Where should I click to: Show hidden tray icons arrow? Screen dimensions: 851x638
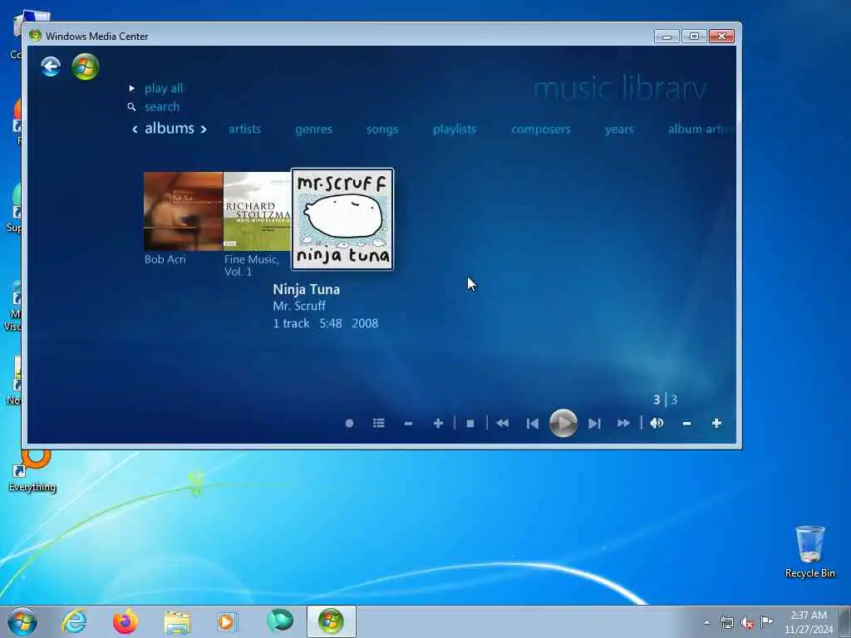pyautogui.click(x=706, y=623)
